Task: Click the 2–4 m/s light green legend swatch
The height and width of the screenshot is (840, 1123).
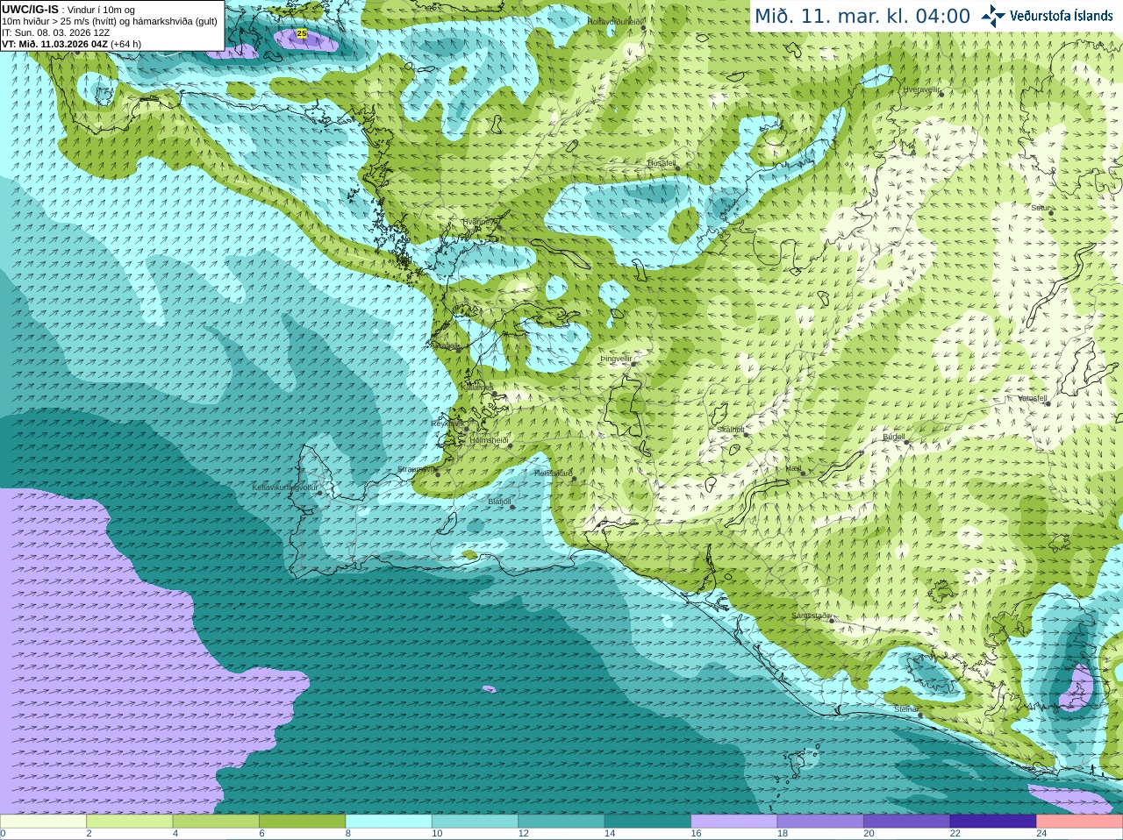Action: coord(129,822)
